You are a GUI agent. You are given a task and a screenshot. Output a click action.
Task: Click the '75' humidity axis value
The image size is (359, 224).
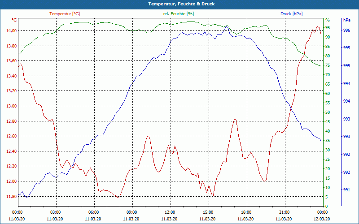[x=328, y=65]
